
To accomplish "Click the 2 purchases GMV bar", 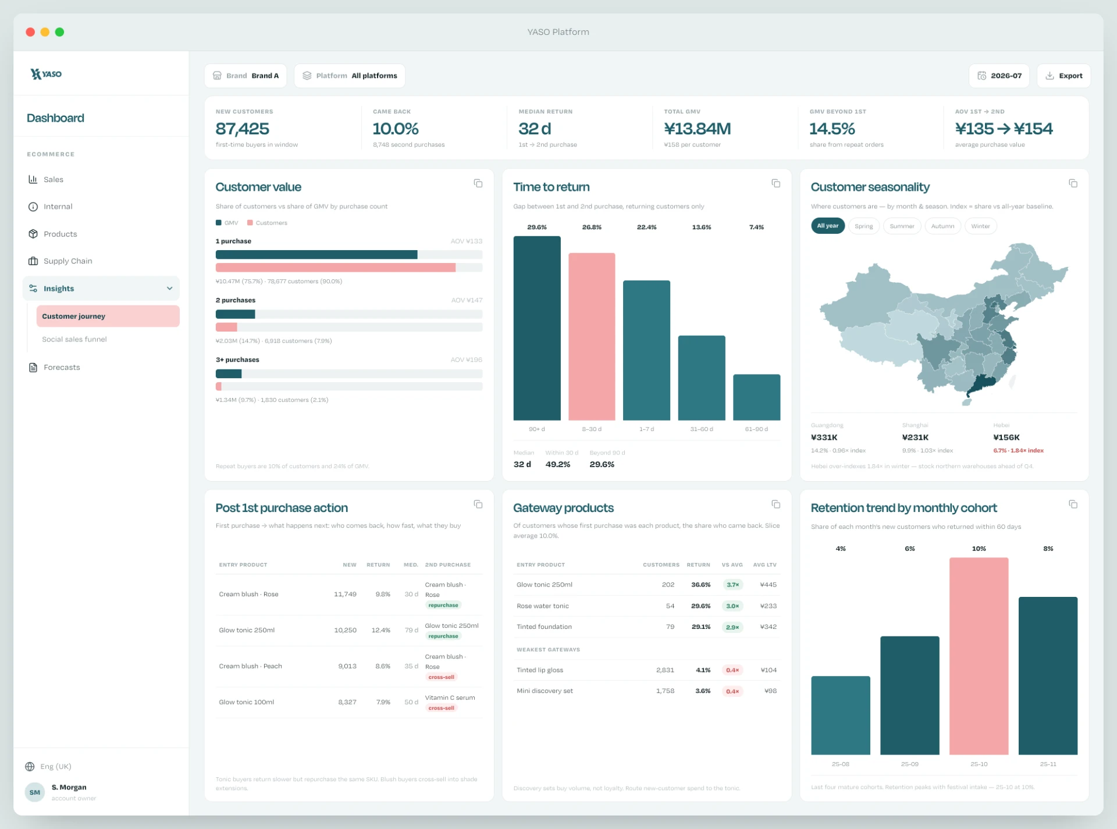I will 236,314.
